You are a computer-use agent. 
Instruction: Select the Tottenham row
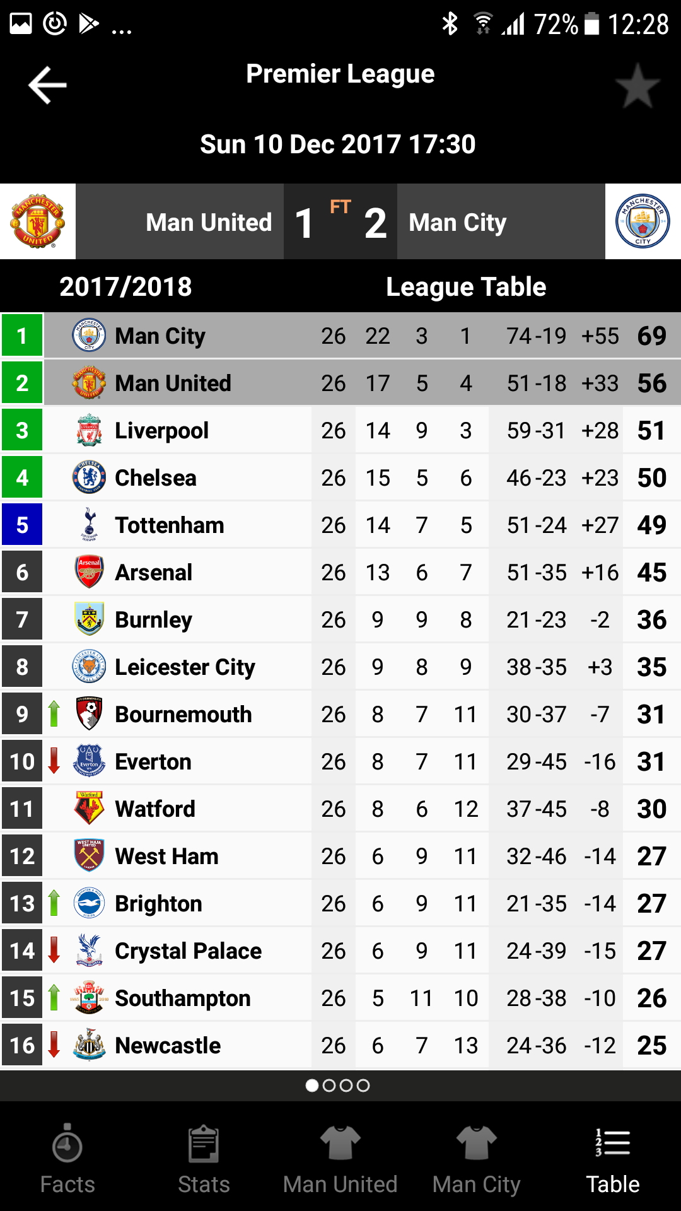click(340, 525)
